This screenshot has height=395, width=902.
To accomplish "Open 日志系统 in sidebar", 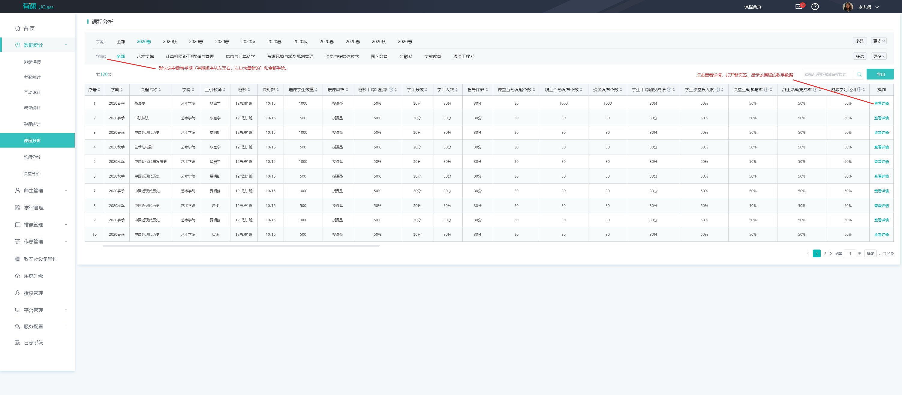I will click(x=33, y=343).
